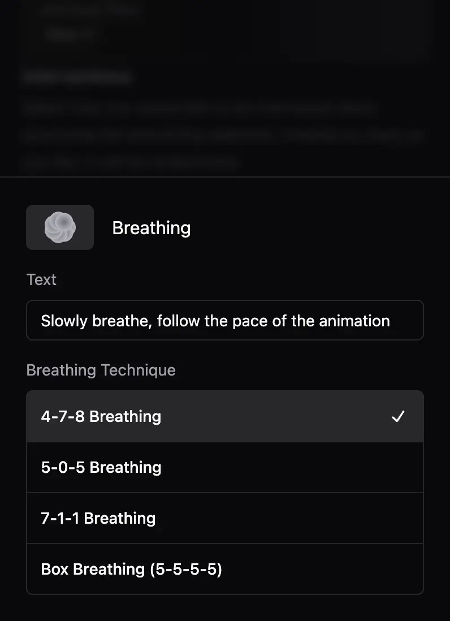The image size is (450, 621).
Task: Click the blurred bold heading in background
Action: (78, 77)
